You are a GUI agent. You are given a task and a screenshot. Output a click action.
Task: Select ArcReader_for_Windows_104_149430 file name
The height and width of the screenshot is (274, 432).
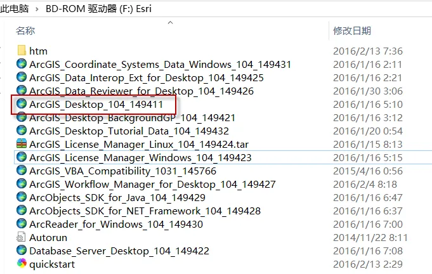pos(116,224)
